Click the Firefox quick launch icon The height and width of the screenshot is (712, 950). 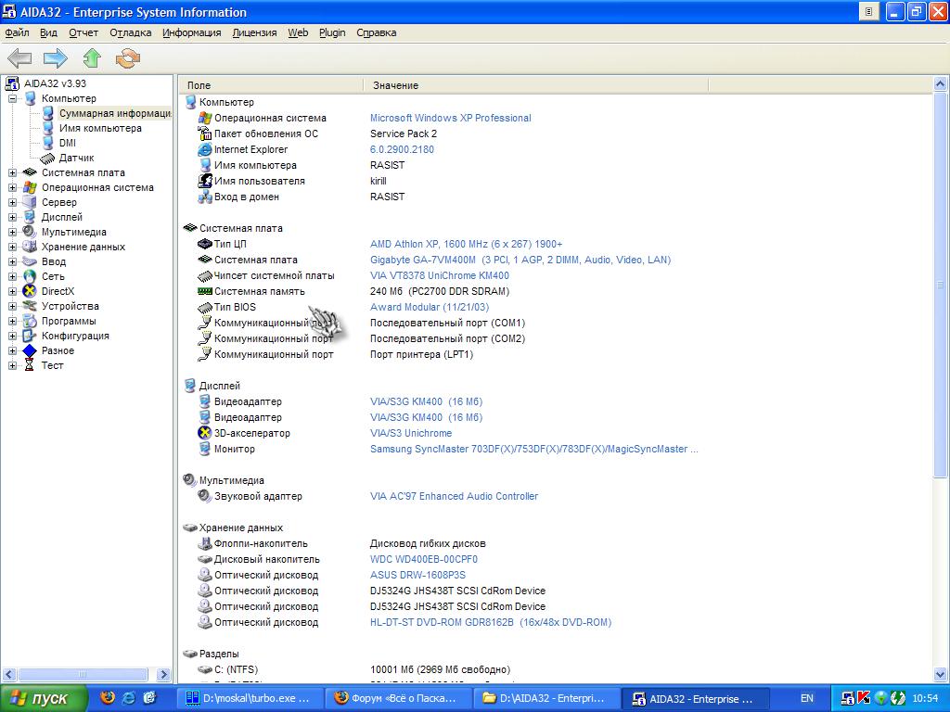[x=108, y=697]
